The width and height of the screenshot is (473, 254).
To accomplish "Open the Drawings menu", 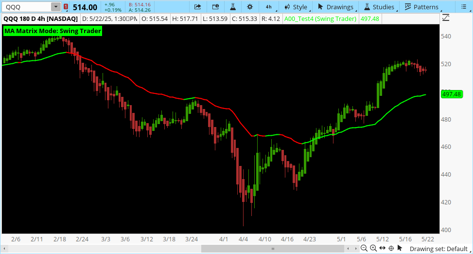I will [x=335, y=7].
